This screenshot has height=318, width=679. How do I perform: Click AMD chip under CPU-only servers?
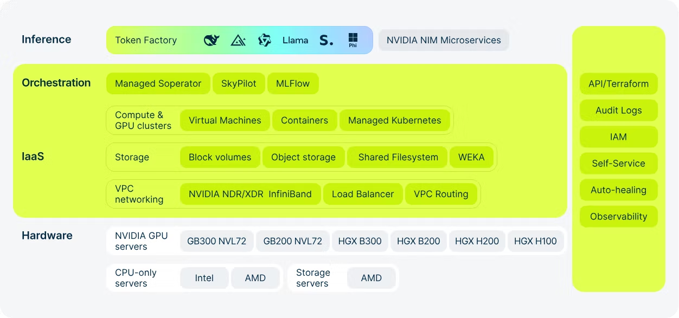pos(255,278)
